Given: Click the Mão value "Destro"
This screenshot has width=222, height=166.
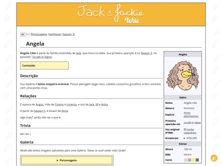Looking at the screenshot, I should click(187, 155).
